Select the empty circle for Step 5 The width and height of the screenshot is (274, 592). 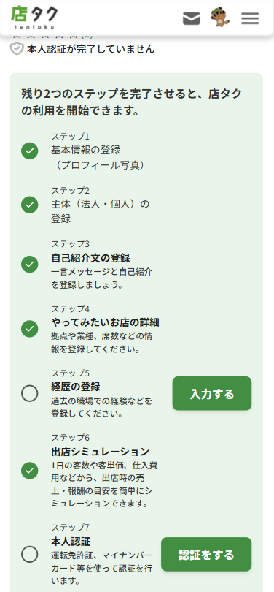tap(29, 393)
